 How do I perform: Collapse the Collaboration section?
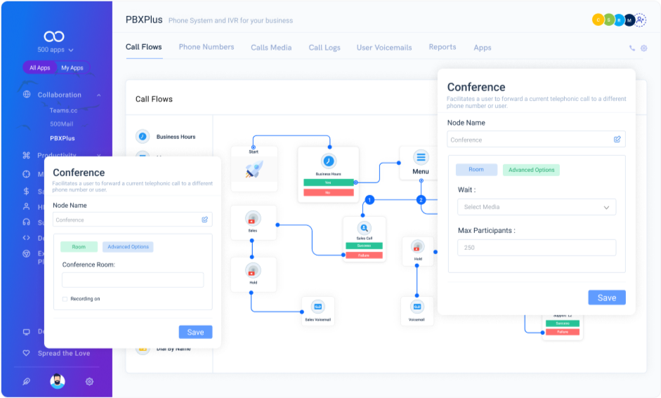click(x=99, y=95)
